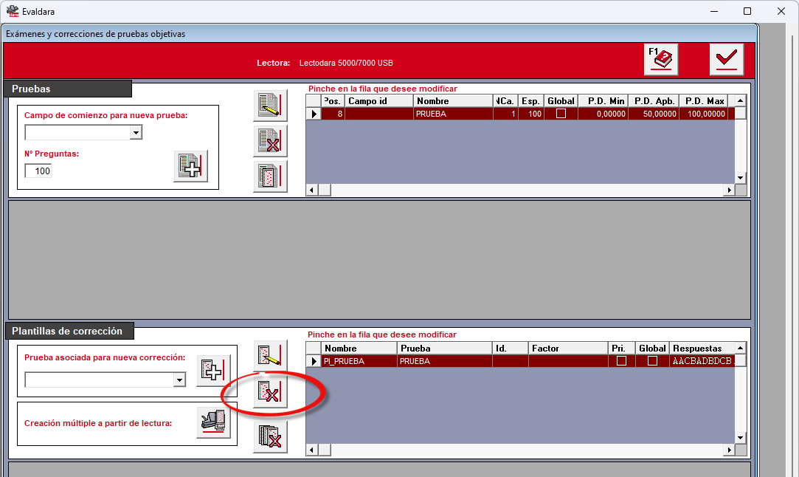
Task: Click down arrow of templates vertical scrollbar
Action: coord(741,438)
